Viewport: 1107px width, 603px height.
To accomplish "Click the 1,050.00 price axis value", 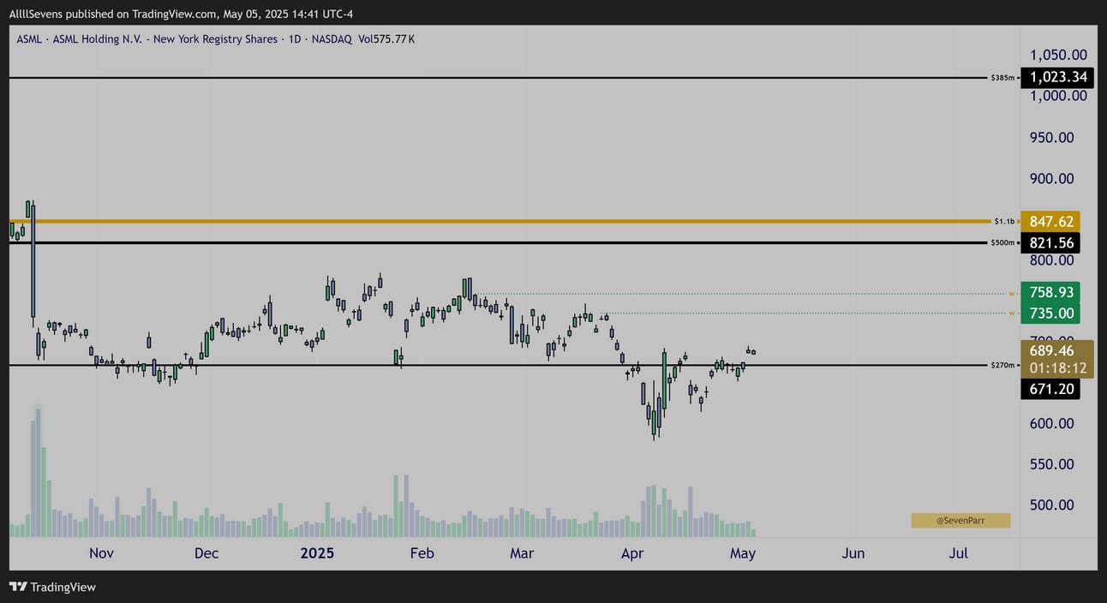I will click(x=1059, y=55).
